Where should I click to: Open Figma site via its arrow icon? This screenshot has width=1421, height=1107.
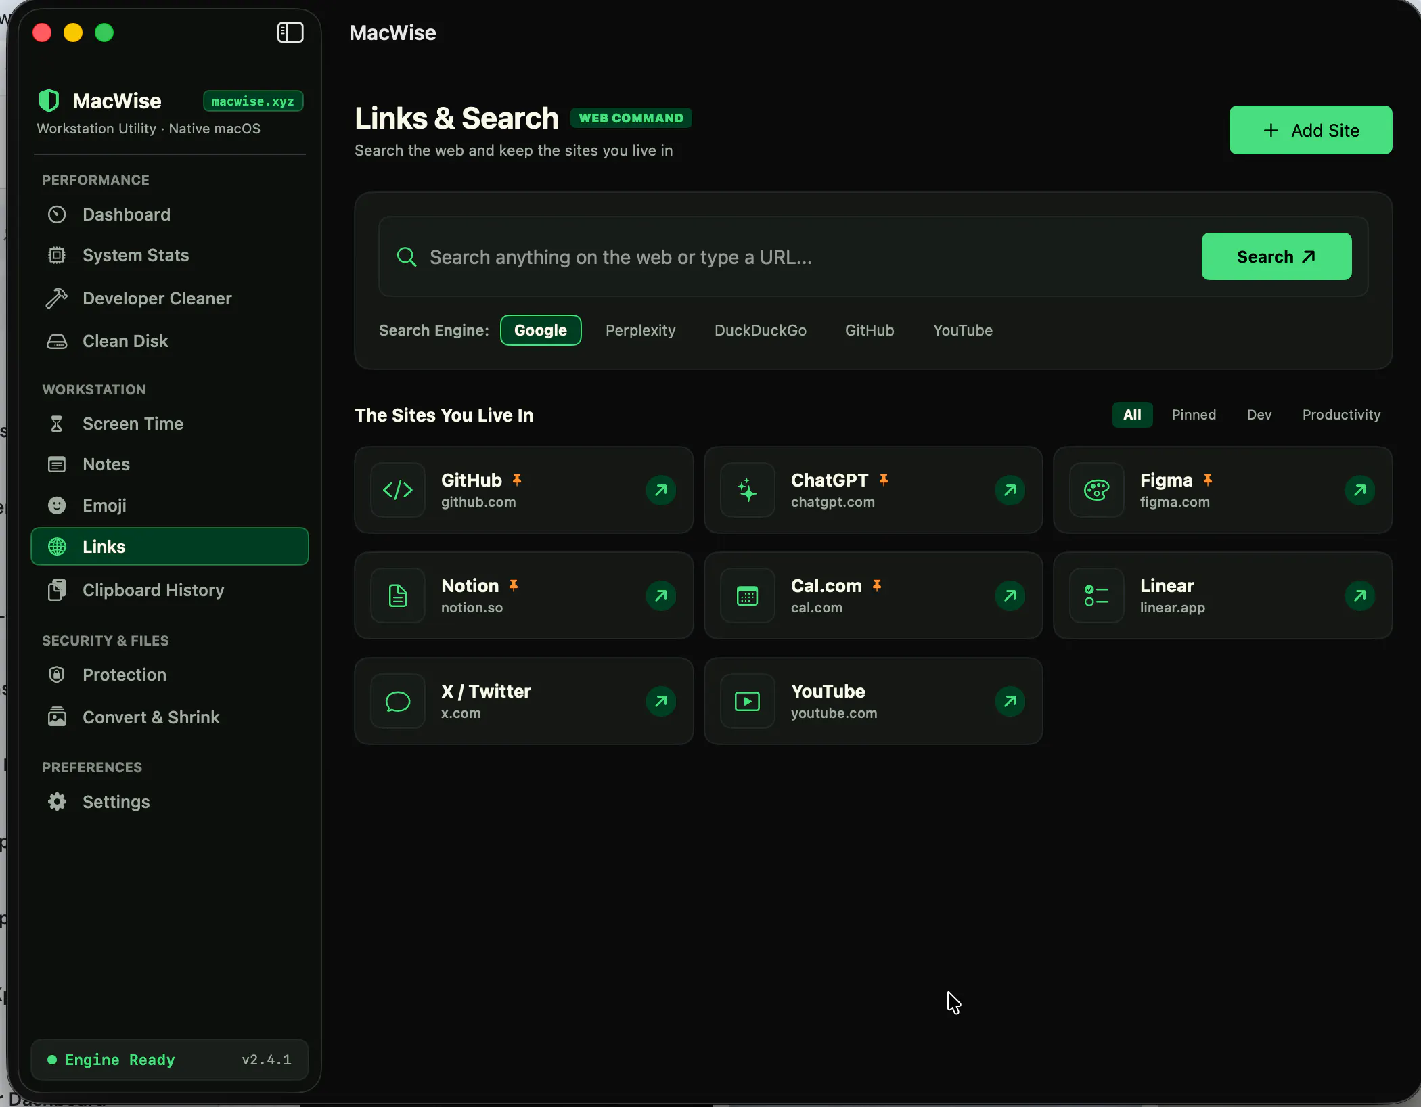coord(1360,490)
